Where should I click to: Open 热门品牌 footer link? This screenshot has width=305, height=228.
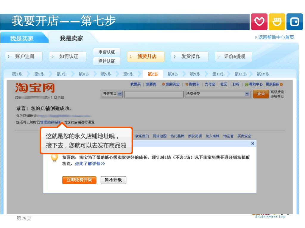pos(177,136)
